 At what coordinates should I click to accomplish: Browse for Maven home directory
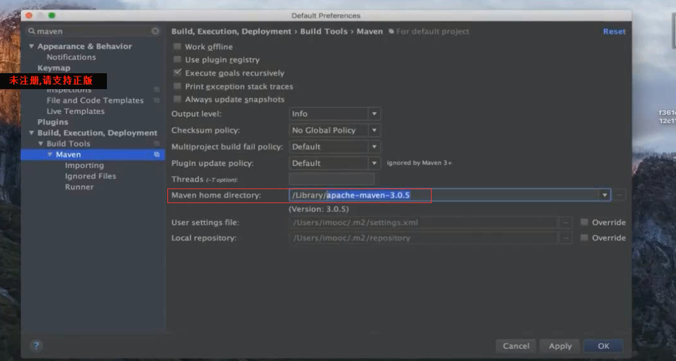coord(619,195)
